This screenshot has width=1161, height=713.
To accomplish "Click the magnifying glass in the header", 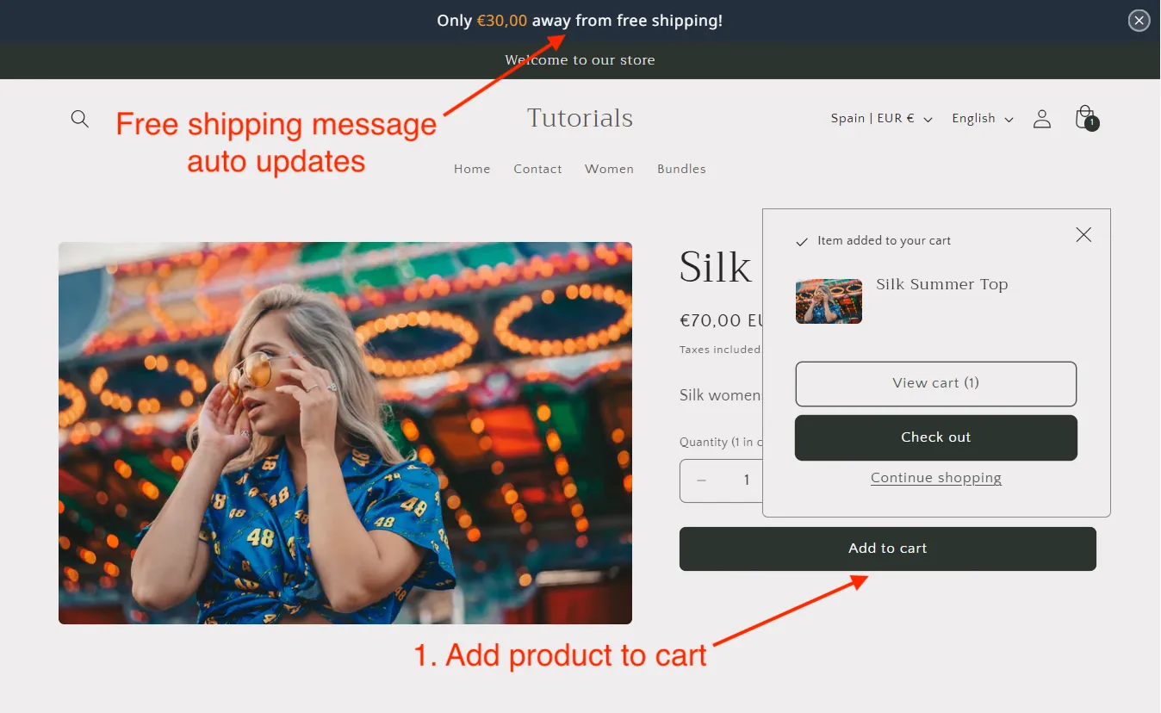I will (79, 119).
